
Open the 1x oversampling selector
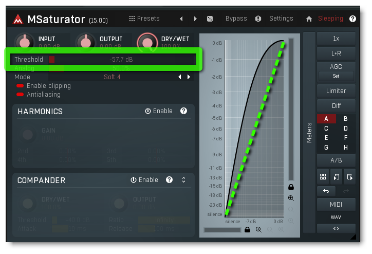pyautogui.click(x=336, y=39)
